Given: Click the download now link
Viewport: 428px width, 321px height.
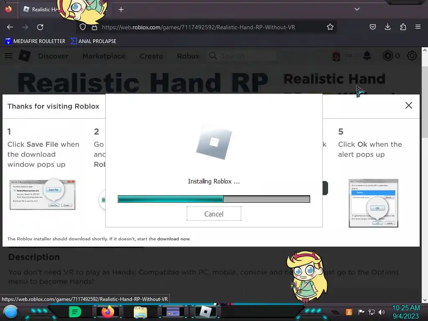Looking at the screenshot, I should (x=173, y=239).
